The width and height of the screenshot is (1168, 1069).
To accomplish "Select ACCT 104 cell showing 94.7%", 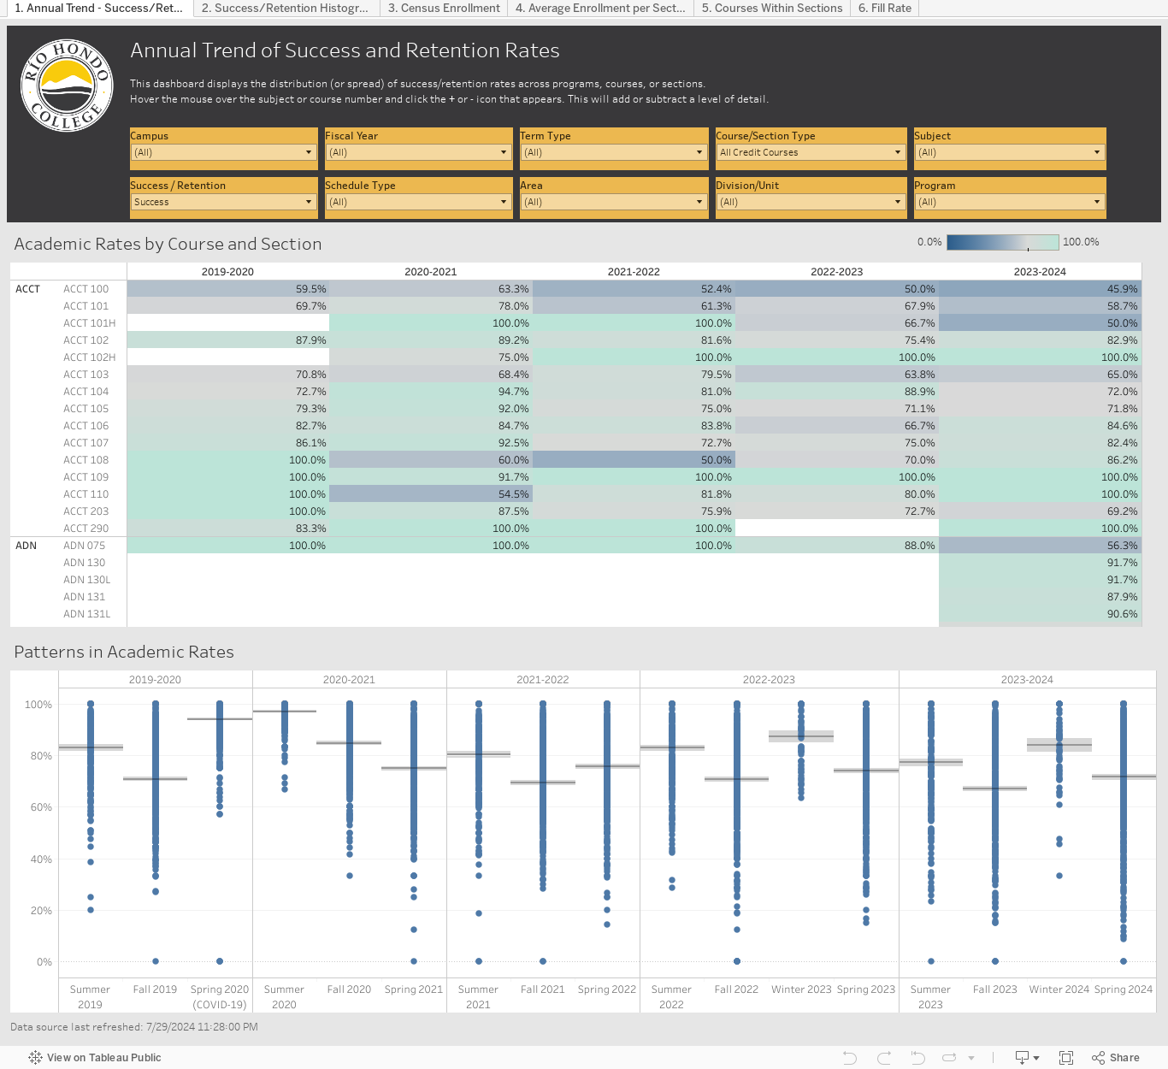I will coord(431,392).
